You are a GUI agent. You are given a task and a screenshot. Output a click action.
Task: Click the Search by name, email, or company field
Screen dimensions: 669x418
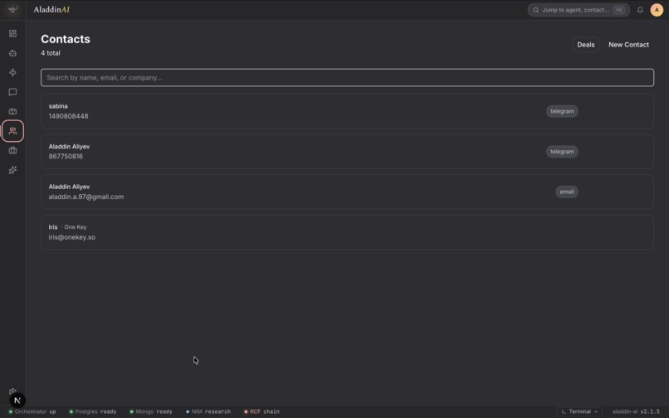pos(347,78)
